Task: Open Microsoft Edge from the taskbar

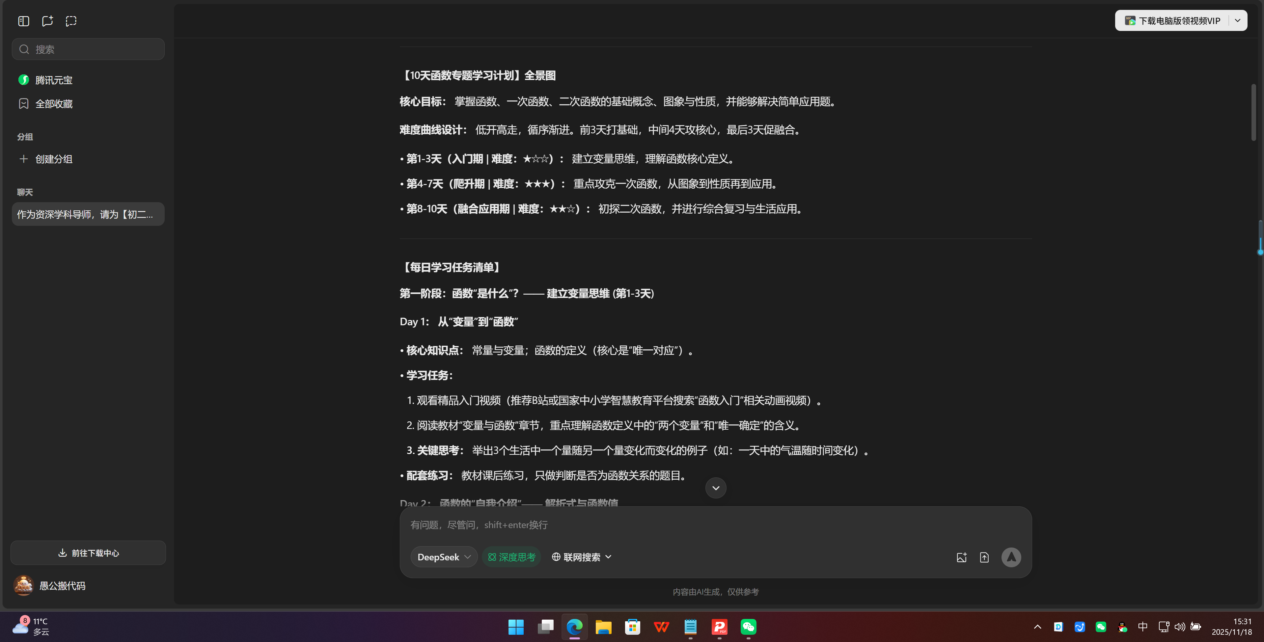Action: (x=574, y=627)
